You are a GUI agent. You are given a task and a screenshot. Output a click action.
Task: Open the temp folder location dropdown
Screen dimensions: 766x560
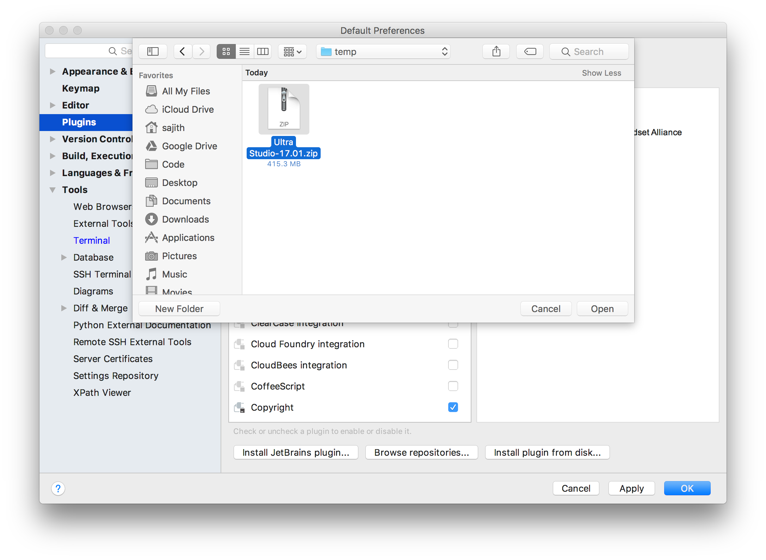point(383,51)
